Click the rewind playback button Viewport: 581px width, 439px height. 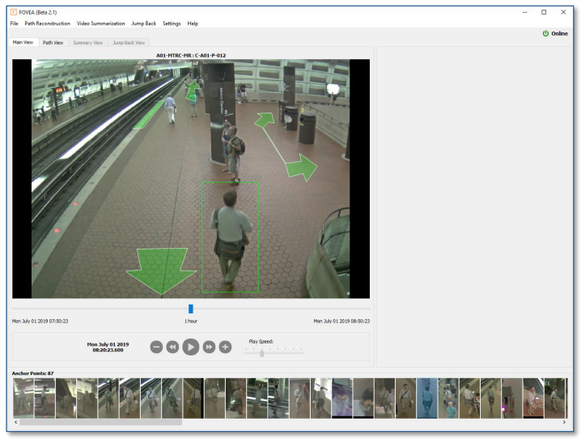172,347
